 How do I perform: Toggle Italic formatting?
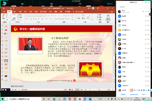29,19
